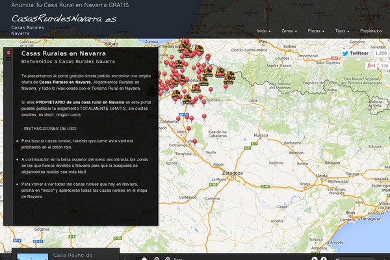The height and width of the screenshot is (260, 390).
Task: Click the Parc Naturel Régional park icon
Action: tap(361, 74)
